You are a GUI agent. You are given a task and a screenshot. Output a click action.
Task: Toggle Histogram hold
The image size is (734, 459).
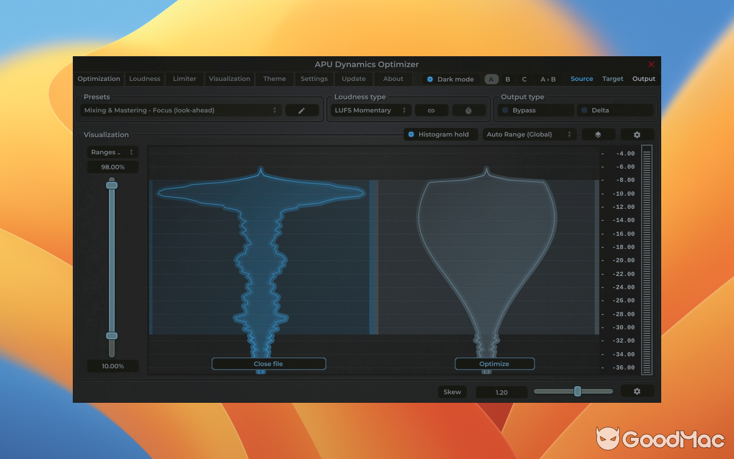(440, 134)
